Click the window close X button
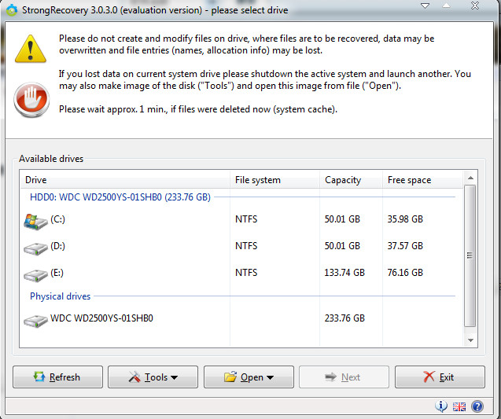Screen dimensions: 501x419 tap(475, 6)
